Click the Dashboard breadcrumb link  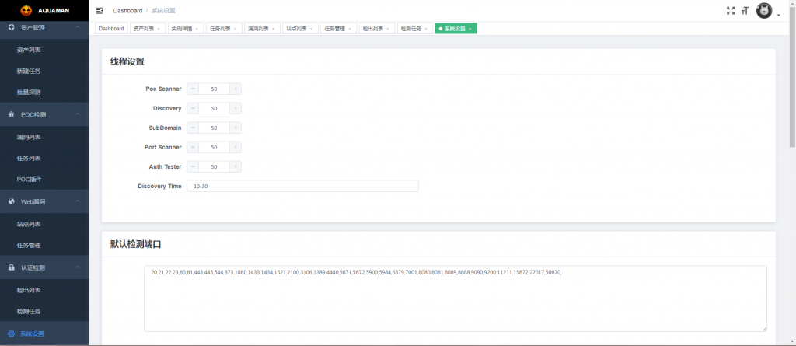point(127,11)
